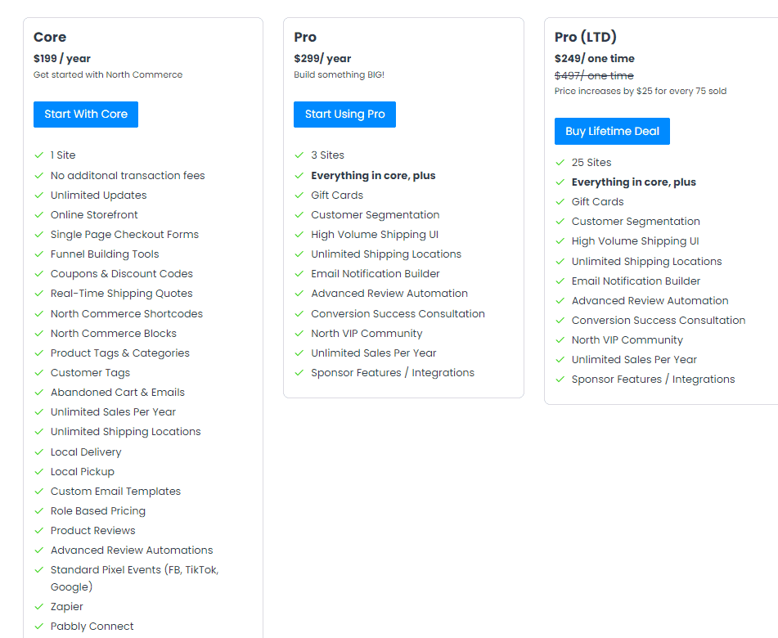The width and height of the screenshot is (778, 638).
Task: Click the checkmark next to "Zapier" in Core
Action: point(38,607)
